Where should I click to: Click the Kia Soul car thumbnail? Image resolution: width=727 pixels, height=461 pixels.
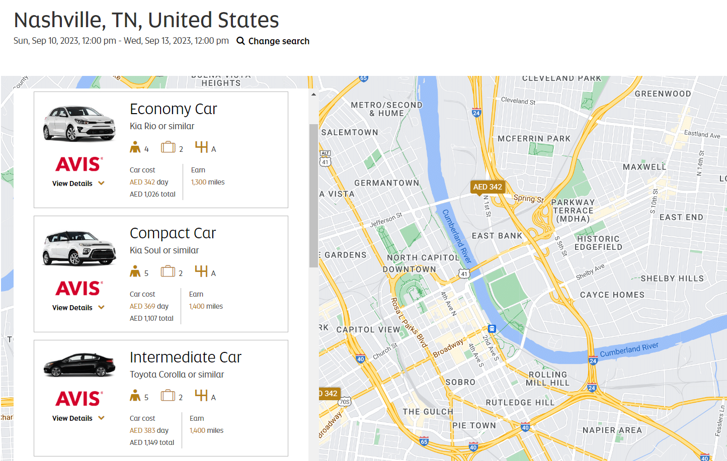(79, 248)
